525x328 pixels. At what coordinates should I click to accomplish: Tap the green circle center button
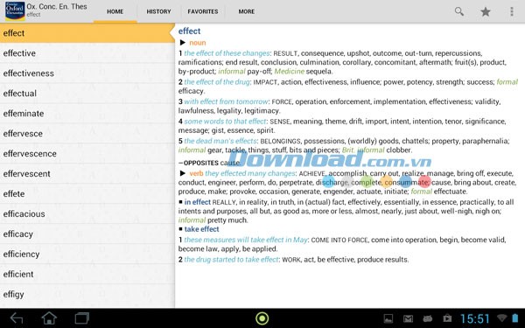click(262, 318)
